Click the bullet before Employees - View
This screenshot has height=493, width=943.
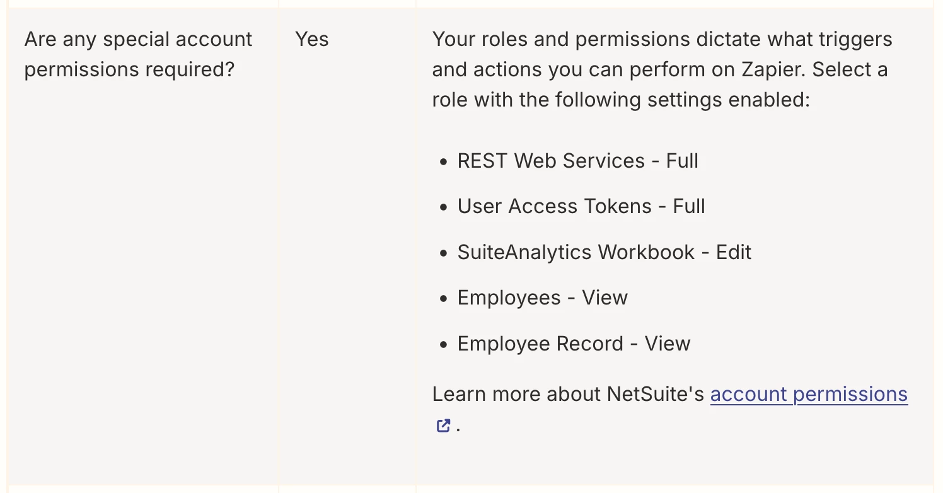tap(444, 299)
